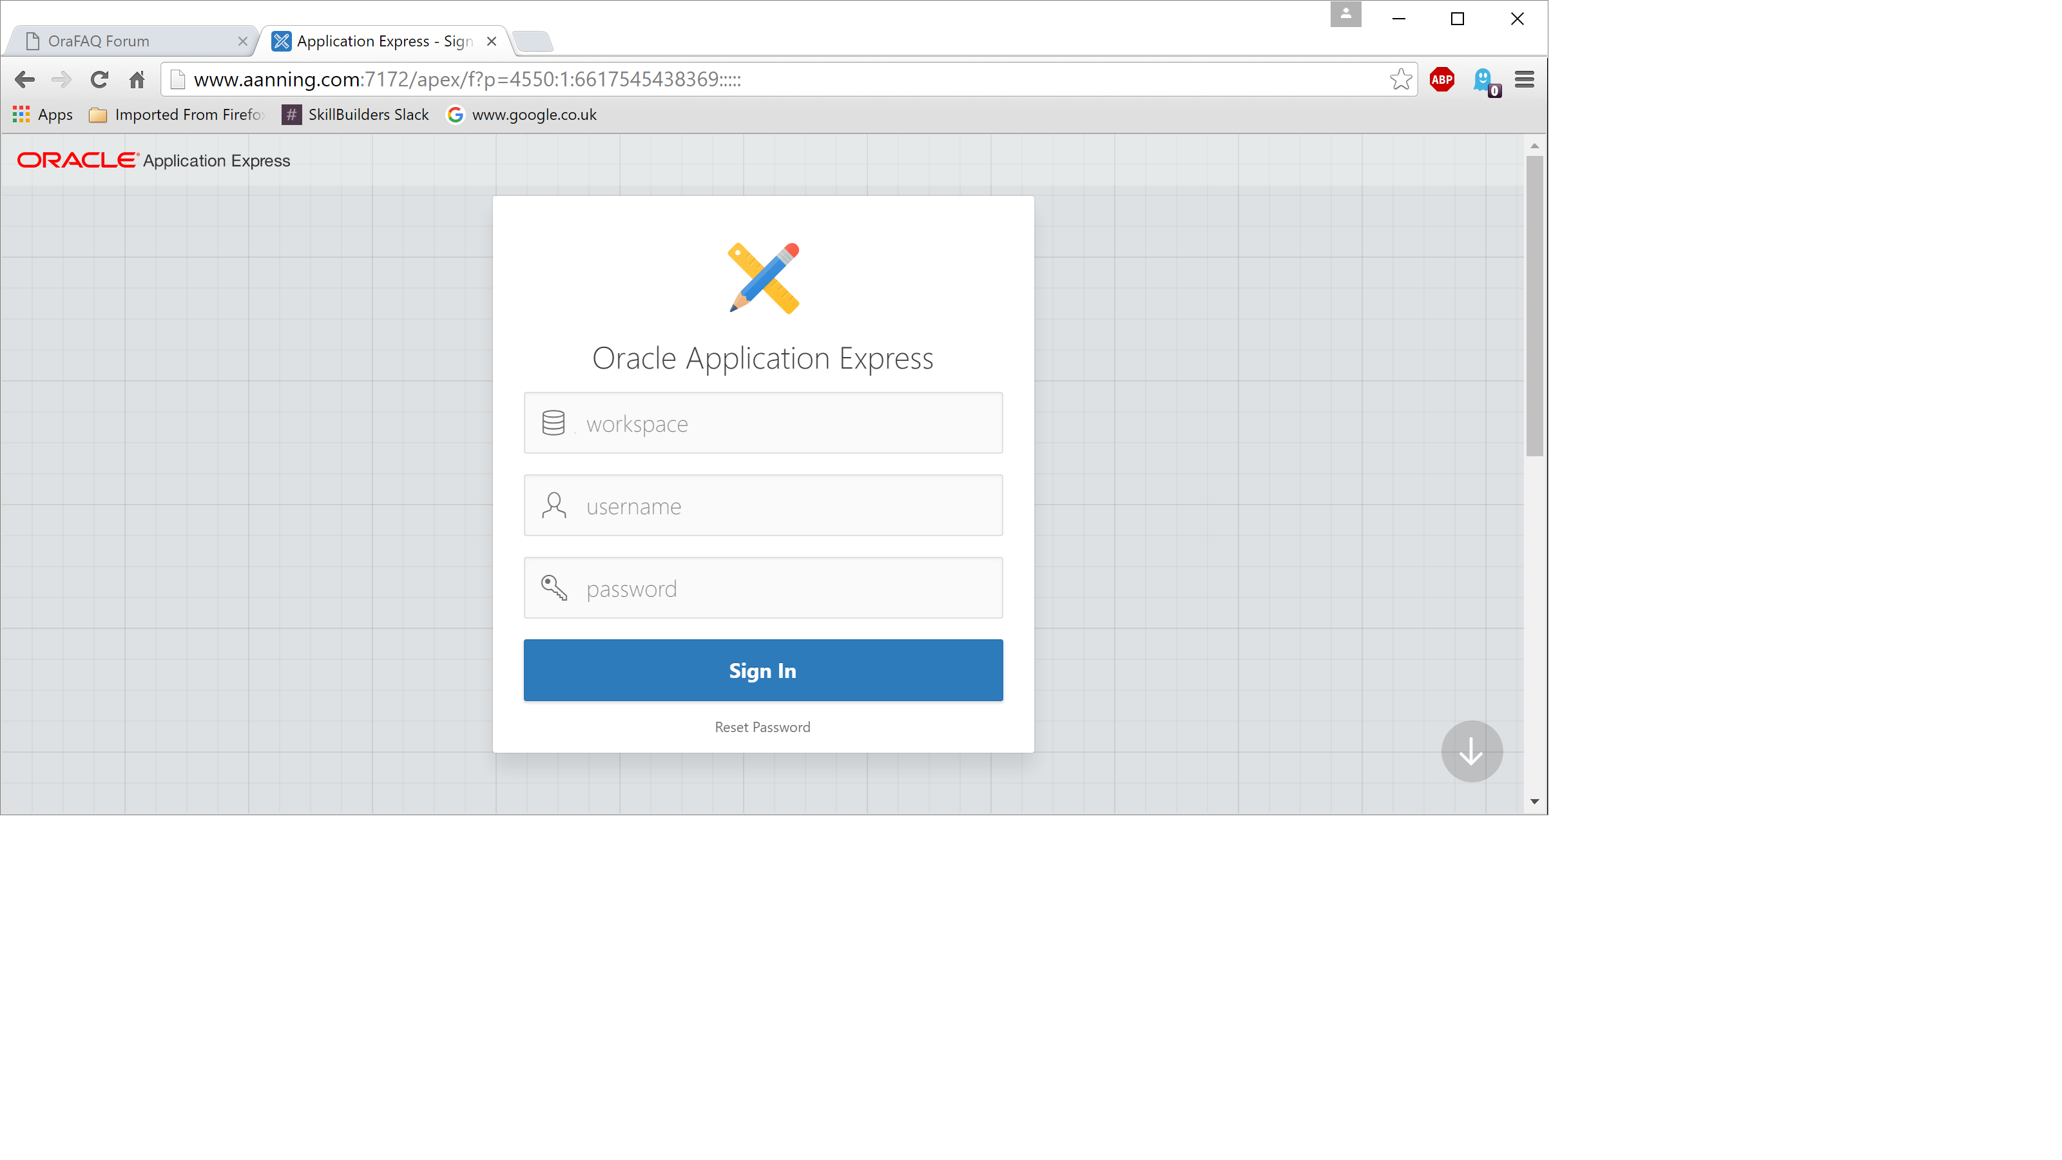The height and width of the screenshot is (1160, 2062).
Task: Close the OraFAQ Forum tab
Action: [242, 41]
